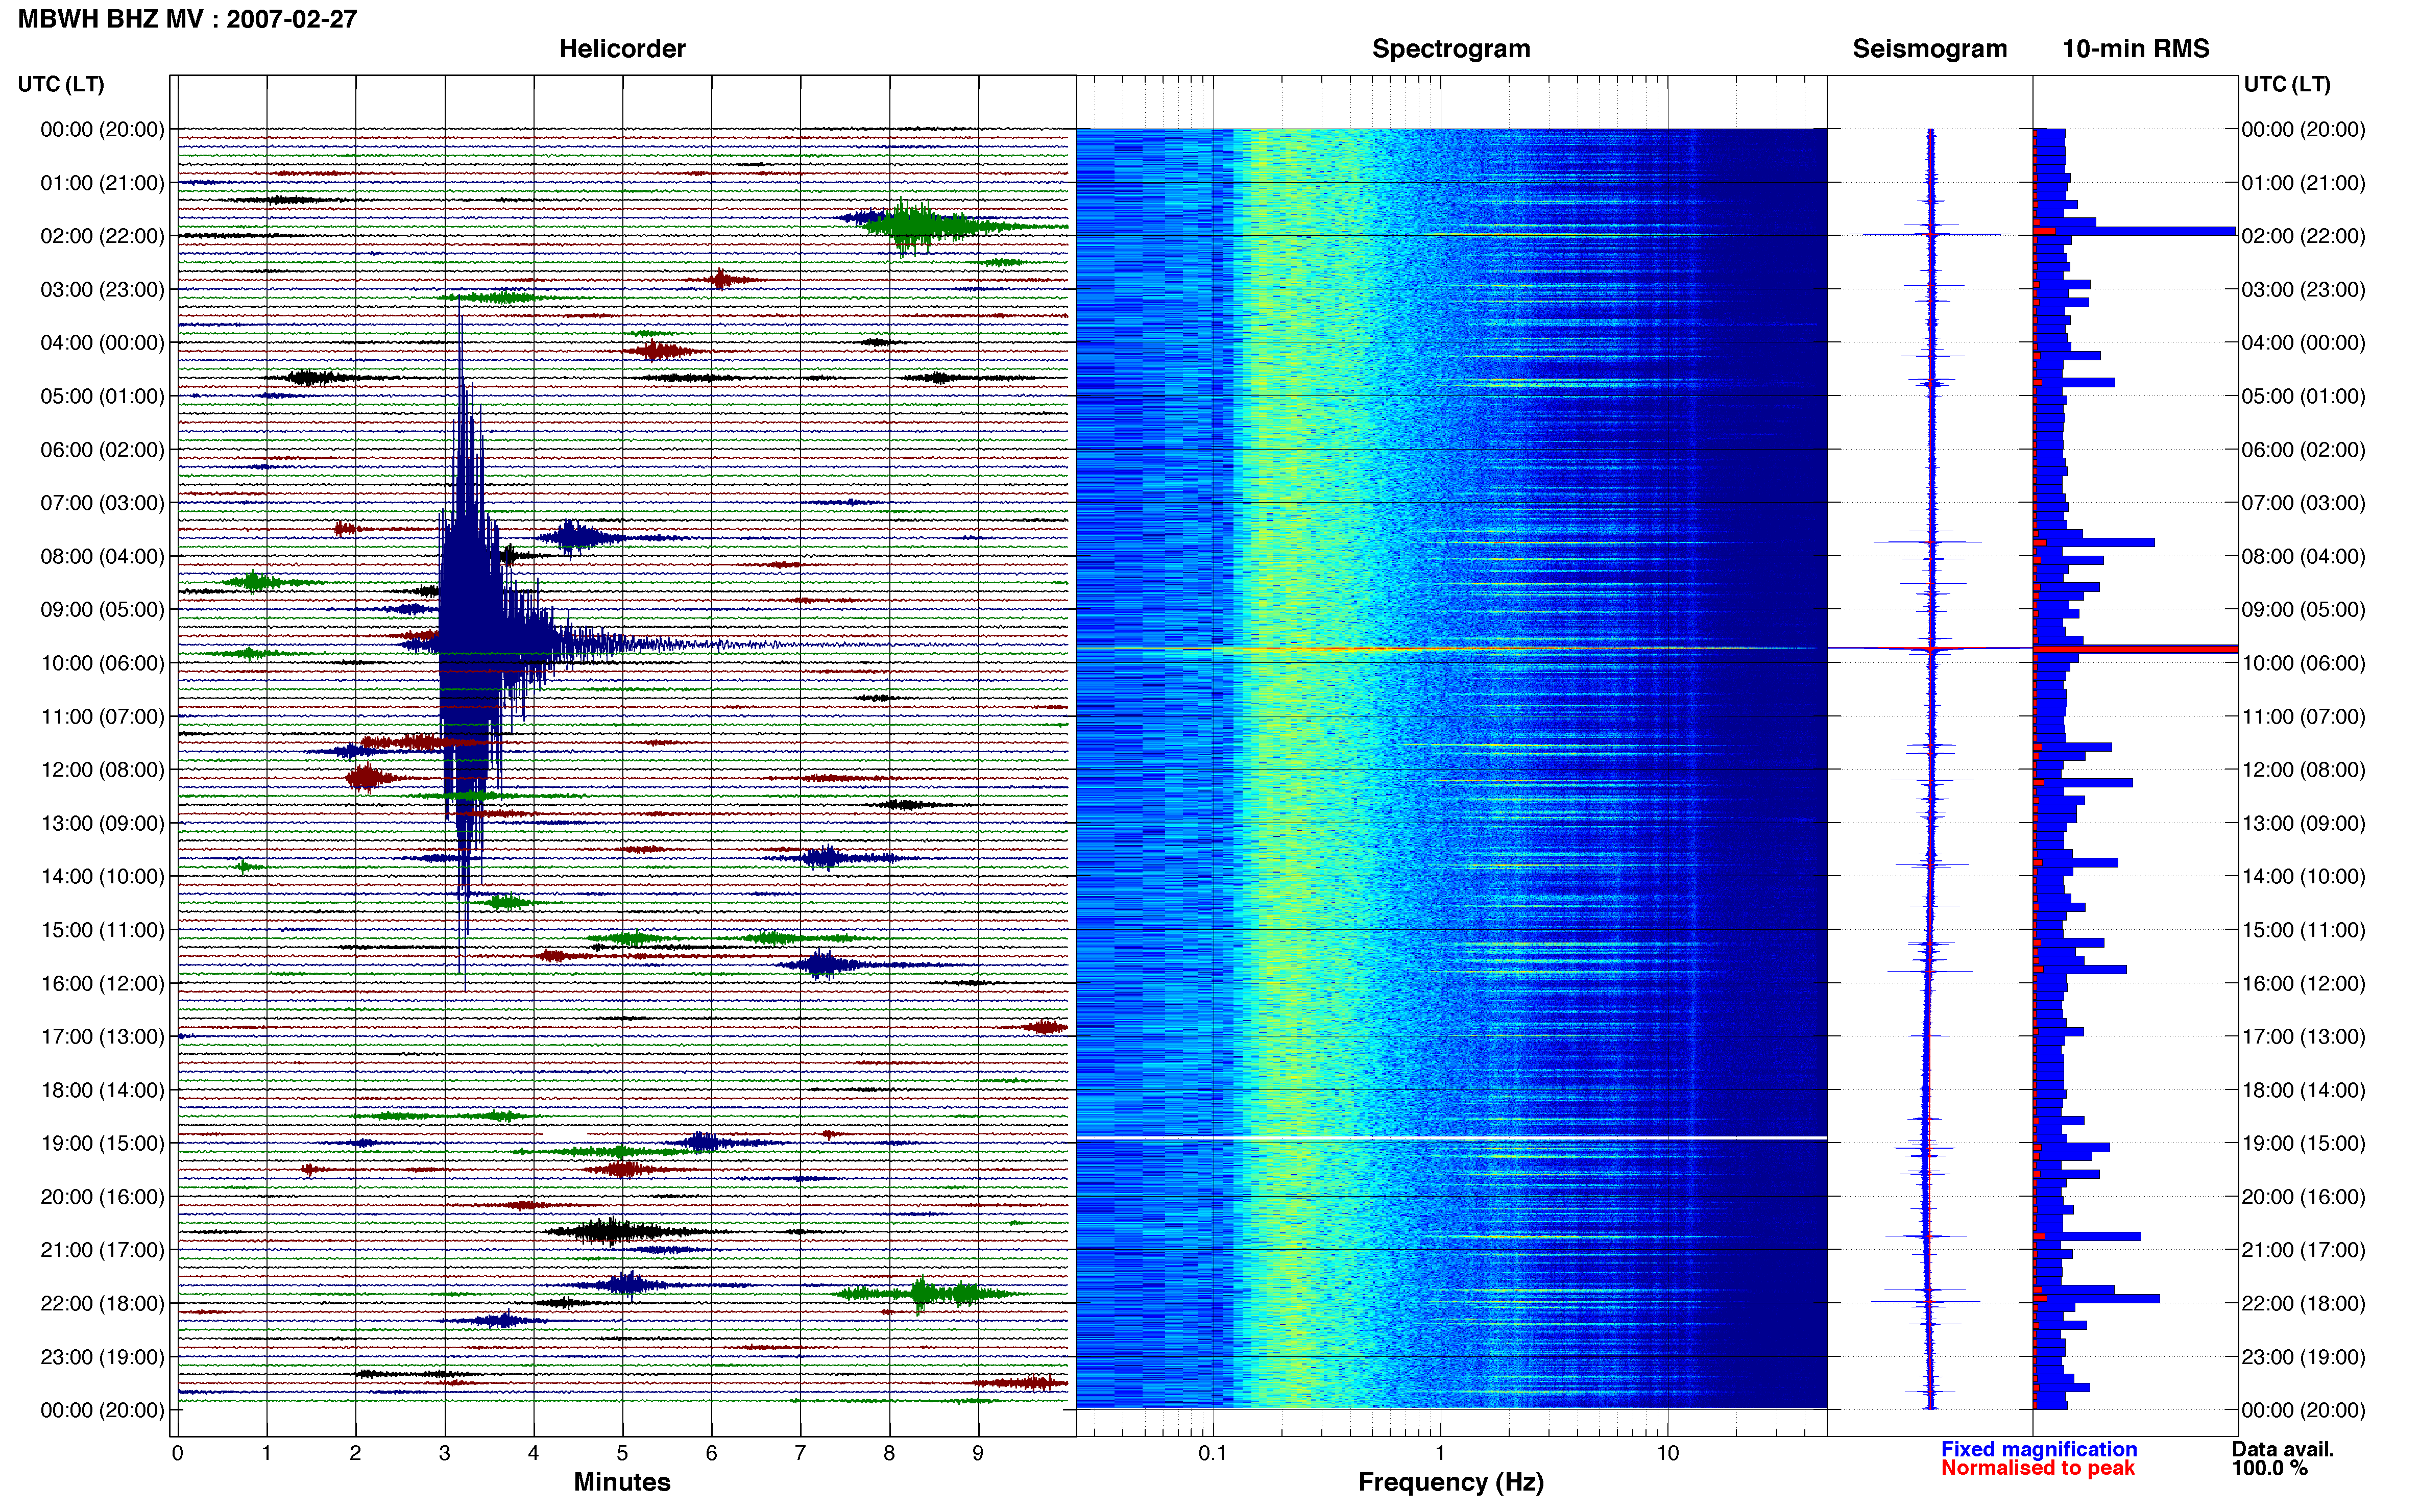Click helicorder-side time label 12:00 (08:00)

(102, 770)
